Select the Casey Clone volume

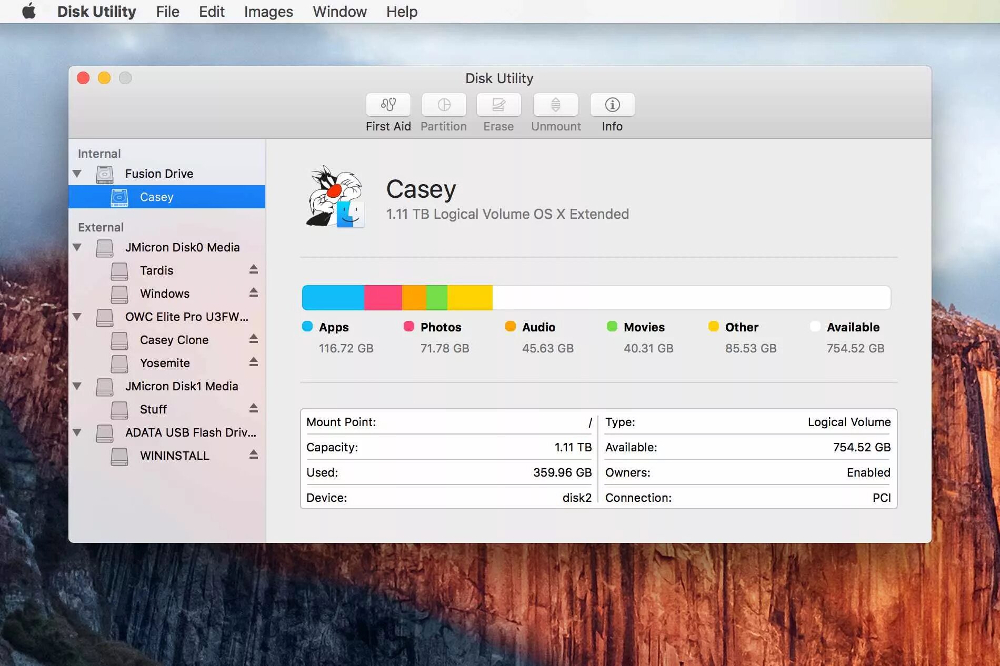(x=167, y=340)
